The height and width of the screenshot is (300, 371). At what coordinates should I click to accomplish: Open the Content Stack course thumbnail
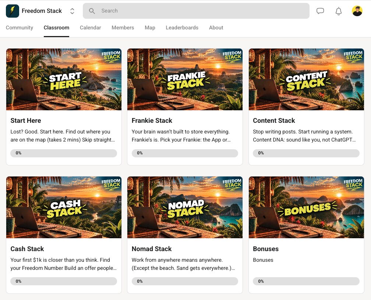(306, 79)
